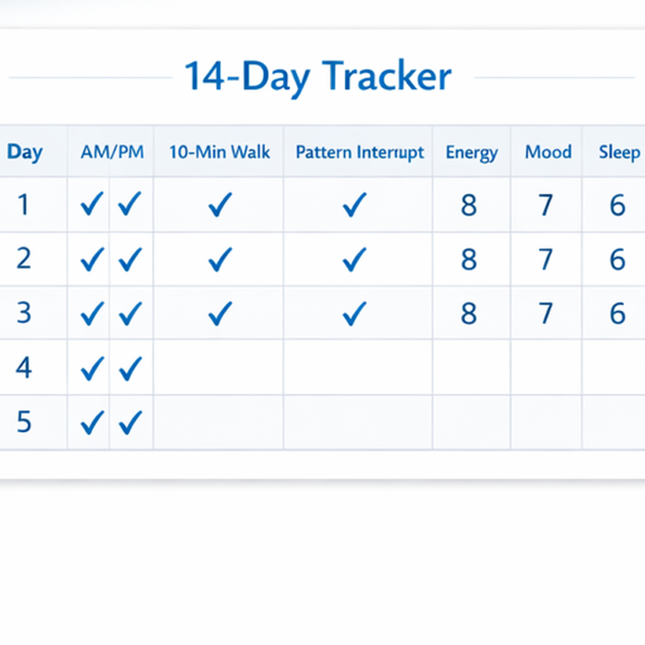
Task: Uncheck Day 3 Pattern Interrupt checkmark
Action: point(354,313)
